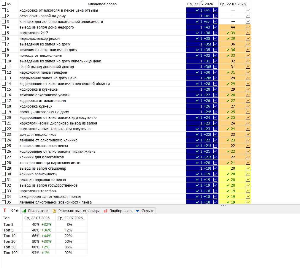This screenshot has height=268, width=300.
Task: Click the panel splitter dots above bottom tabs
Action: click(x=223, y=206)
